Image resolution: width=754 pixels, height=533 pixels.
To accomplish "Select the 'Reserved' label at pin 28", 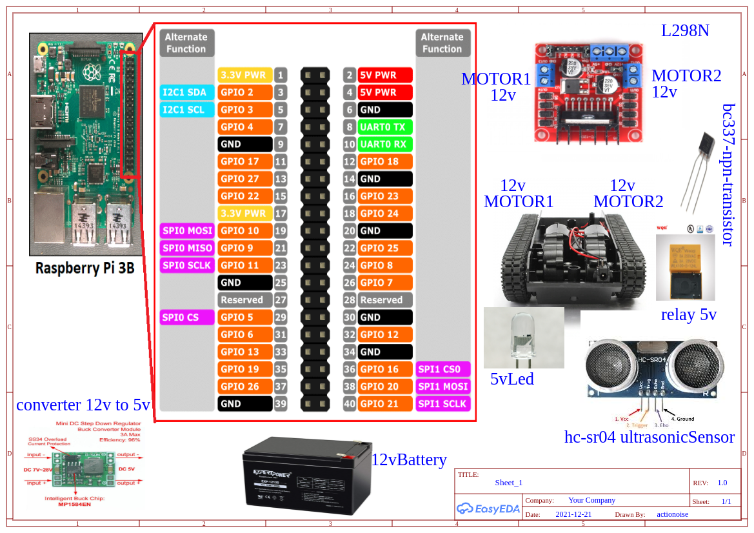I will pos(385,299).
